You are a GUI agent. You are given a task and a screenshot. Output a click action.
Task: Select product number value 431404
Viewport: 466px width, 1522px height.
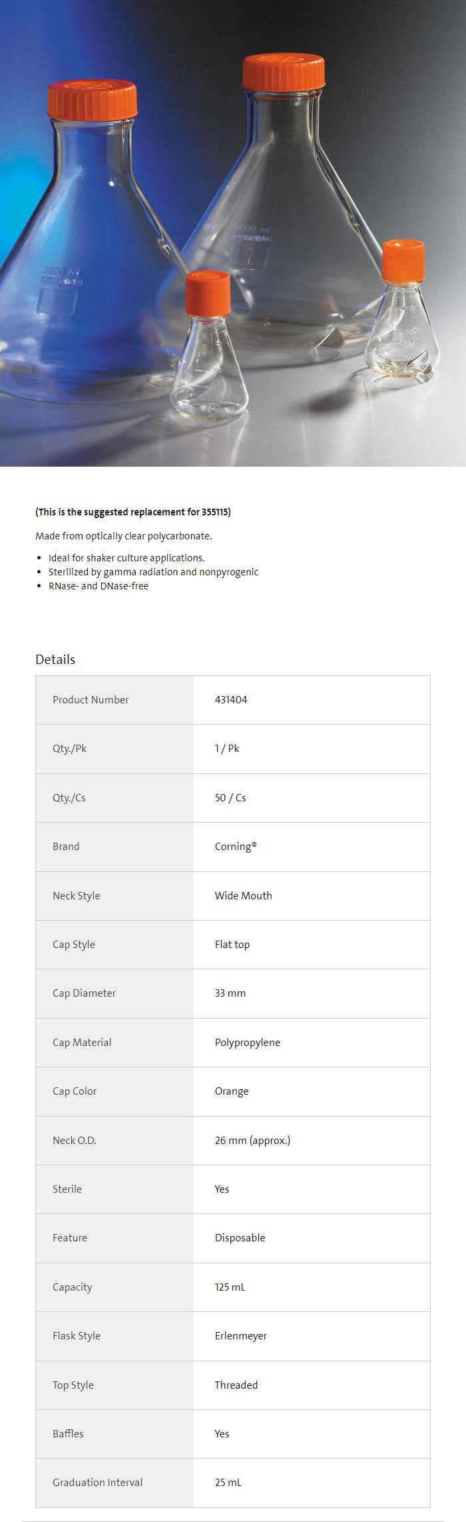point(231,699)
